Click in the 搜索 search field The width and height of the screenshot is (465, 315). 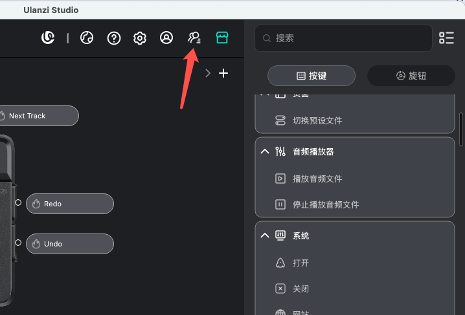click(x=343, y=38)
